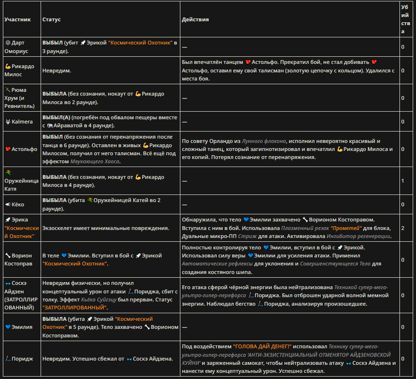Click the dash in Эмилия actions cell

(x=184, y=327)
